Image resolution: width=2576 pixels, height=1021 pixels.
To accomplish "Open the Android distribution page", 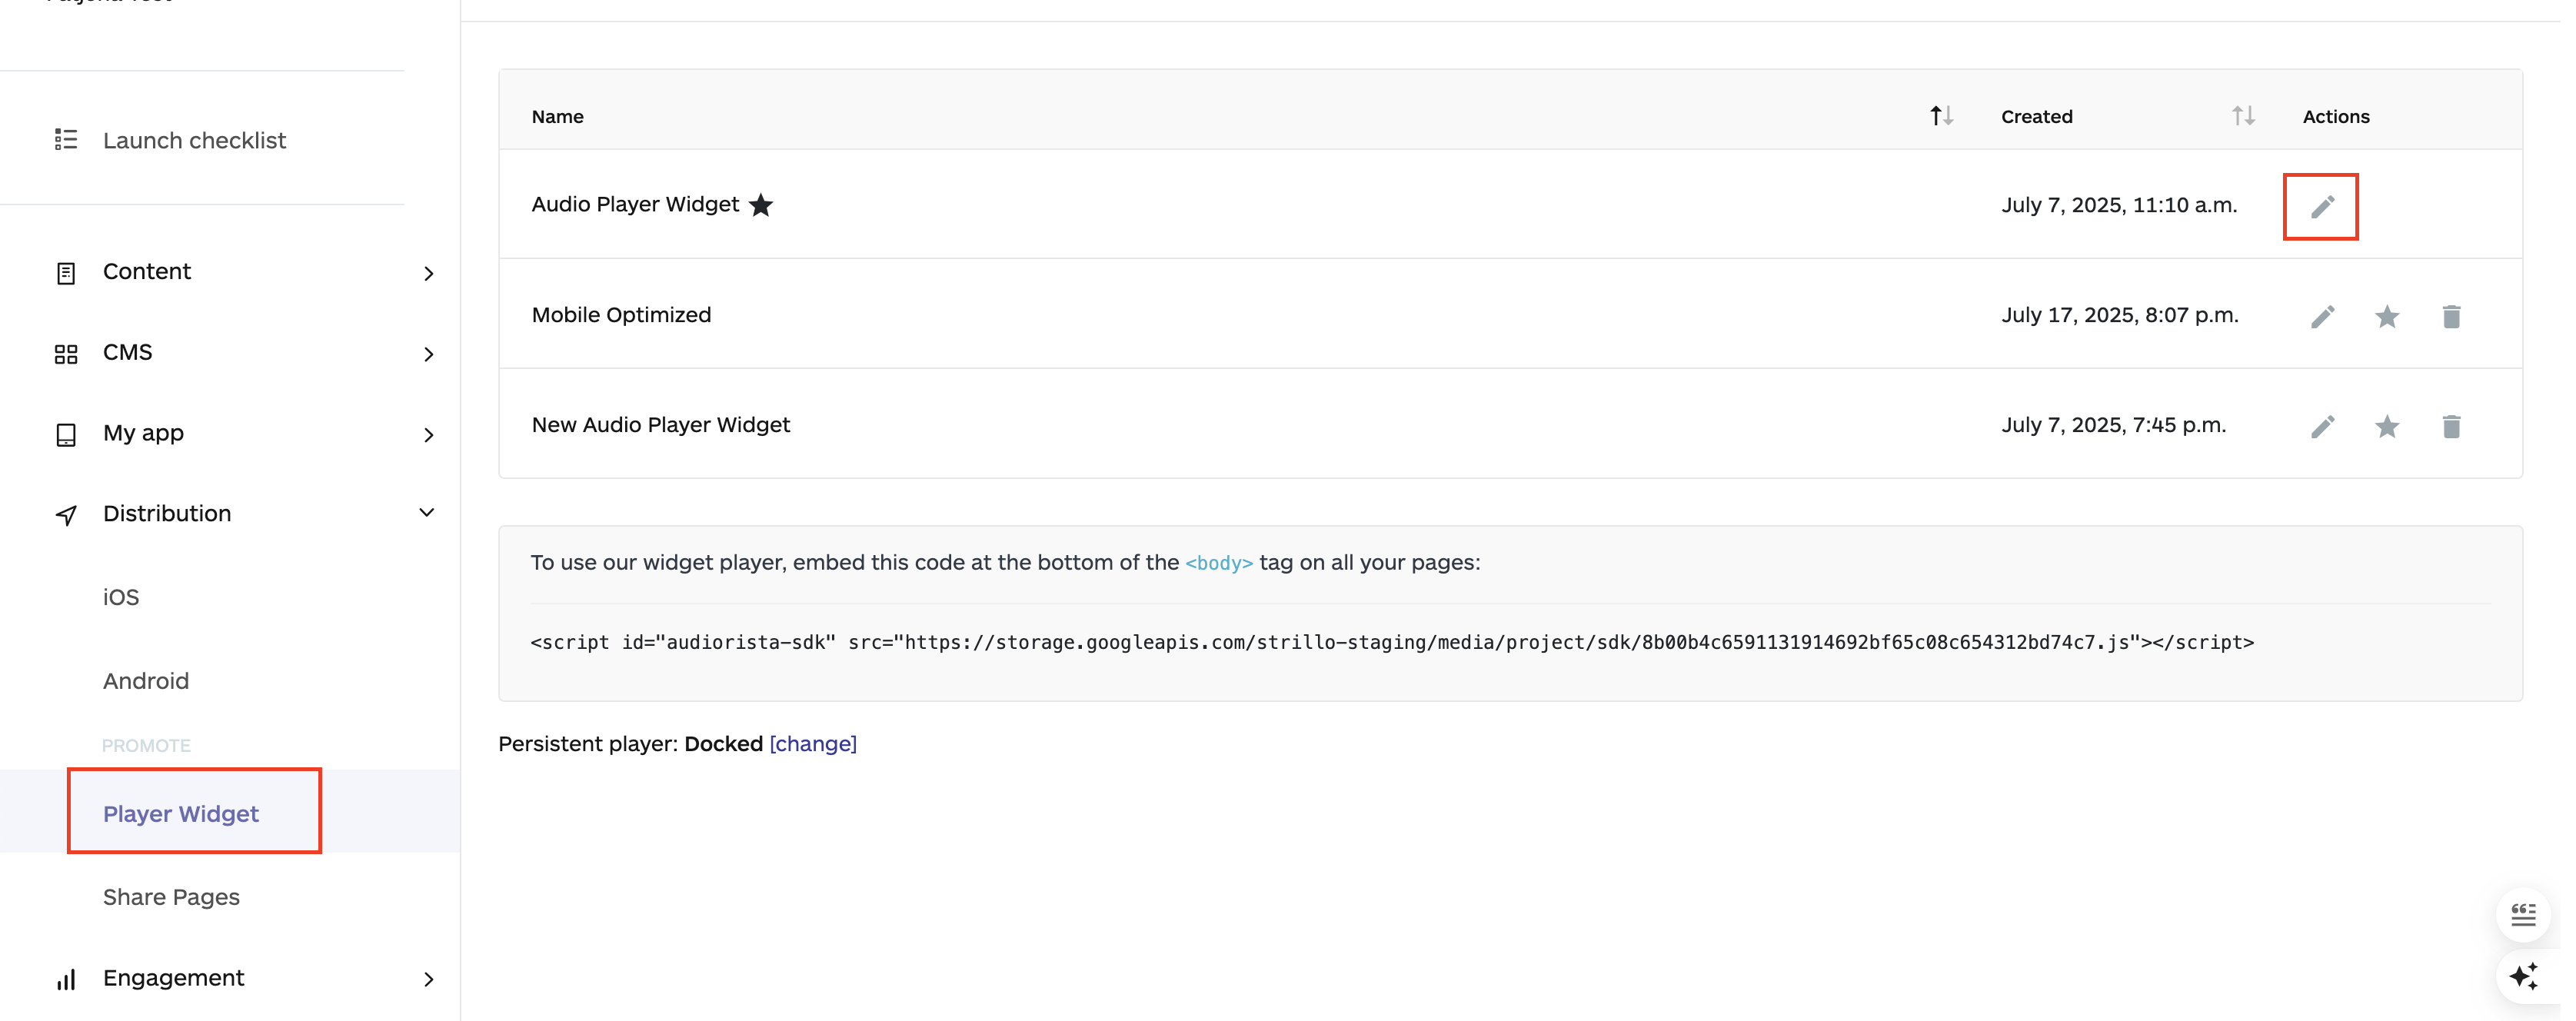I will (145, 681).
